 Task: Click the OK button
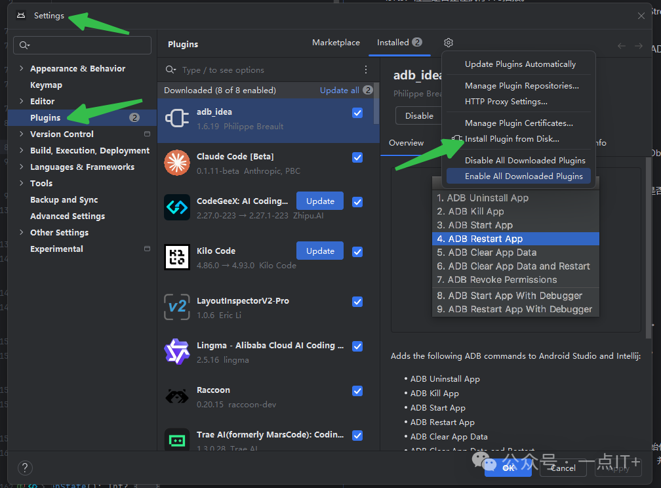pyautogui.click(x=508, y=468)
